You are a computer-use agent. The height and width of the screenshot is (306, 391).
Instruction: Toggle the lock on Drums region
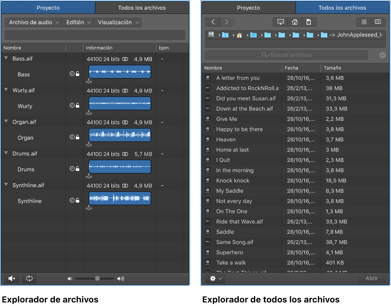click(77, 169)
